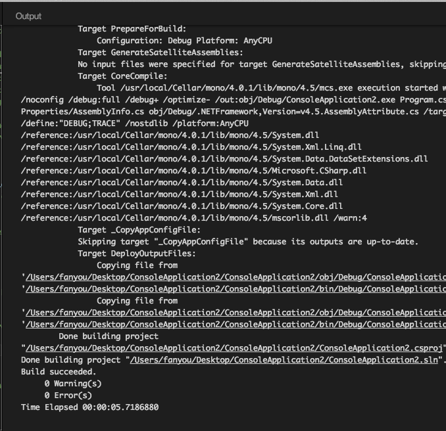Viewport: 446px width, 431px height.
Task: Click the "0 Warning(s)" line
Action: pyautogui.click(x=73, y=384)
